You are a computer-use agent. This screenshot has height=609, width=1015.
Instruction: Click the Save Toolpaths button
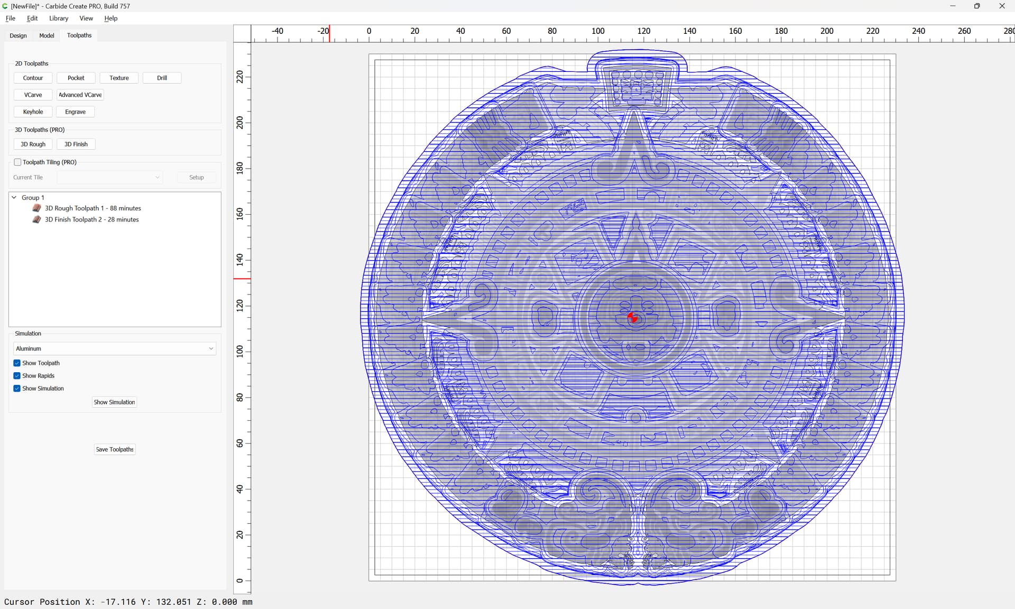pos(115,449)
